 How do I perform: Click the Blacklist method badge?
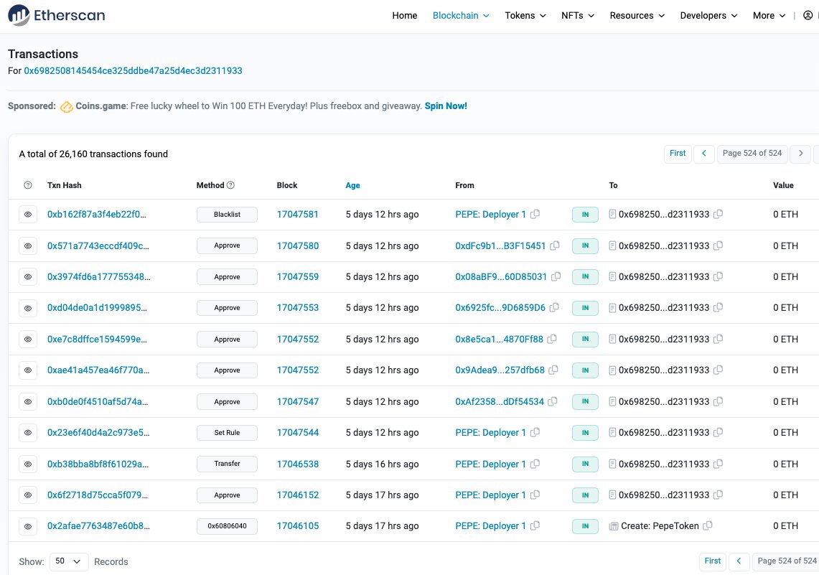[x=228, y=215]
